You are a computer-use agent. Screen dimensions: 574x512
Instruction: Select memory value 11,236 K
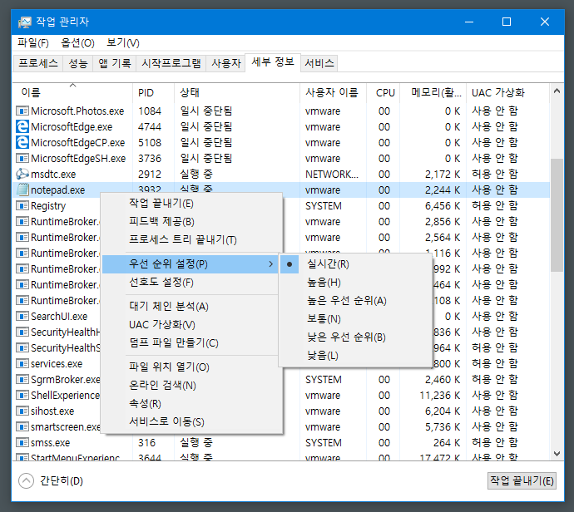pyautogui.click(x=440, y=396)
